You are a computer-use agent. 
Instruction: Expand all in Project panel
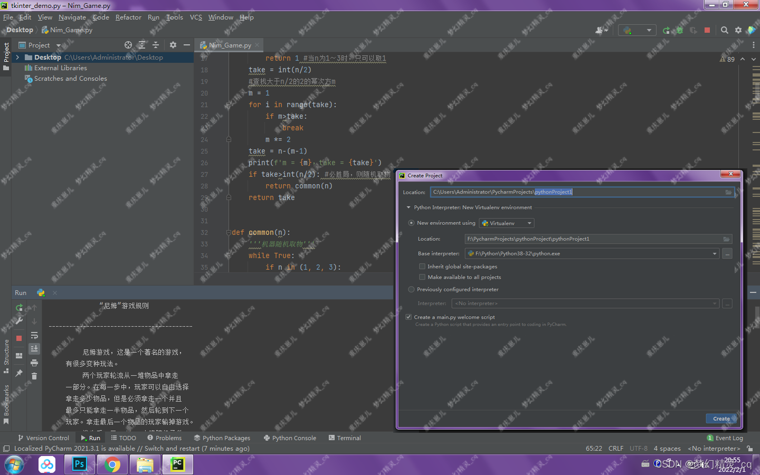point(142,45)
